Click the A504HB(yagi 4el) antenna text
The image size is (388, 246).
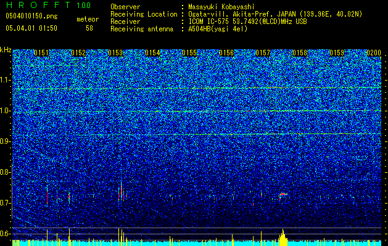[x=218, y=29]
